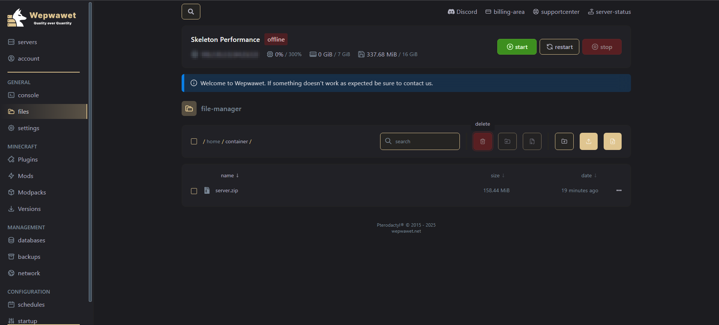Start the server with the green start button
The image size is (719, 325).
click(x=517, y=47)
